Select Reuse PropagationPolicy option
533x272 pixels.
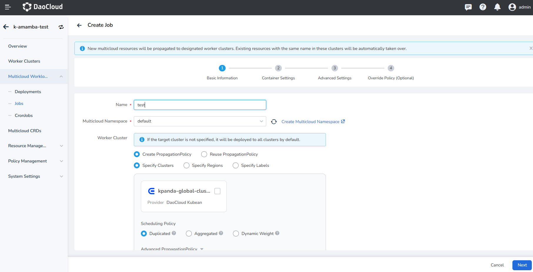coord(204,154)
